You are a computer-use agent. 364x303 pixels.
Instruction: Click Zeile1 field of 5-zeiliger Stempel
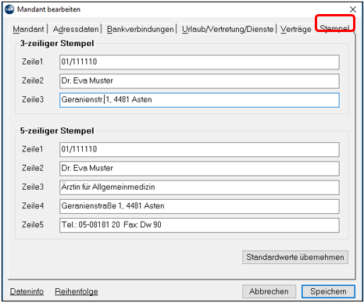pos(199,149)
